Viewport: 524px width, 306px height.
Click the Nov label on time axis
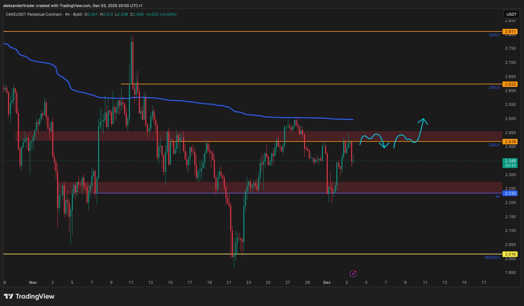click(33, 283)
